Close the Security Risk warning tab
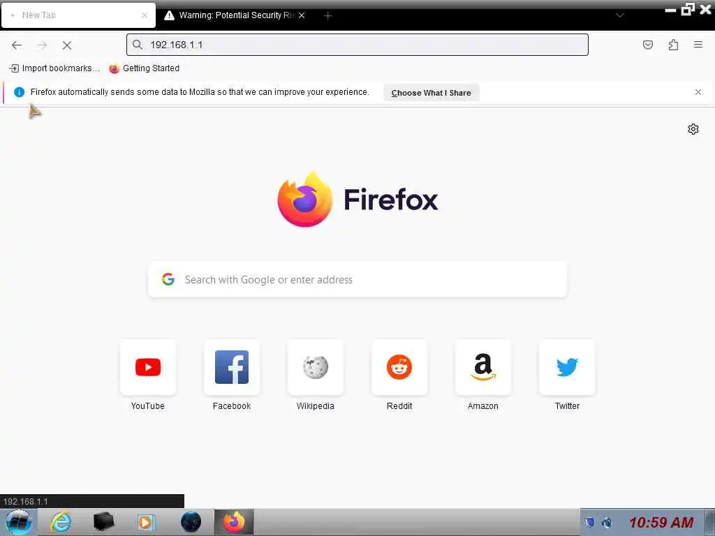The width and height of the screenshot is (715, 536). pyautogui.click(x=302, y=15)
